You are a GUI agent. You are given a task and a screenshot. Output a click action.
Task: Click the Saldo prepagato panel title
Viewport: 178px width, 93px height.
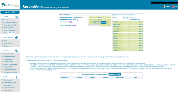click(65, 15)
